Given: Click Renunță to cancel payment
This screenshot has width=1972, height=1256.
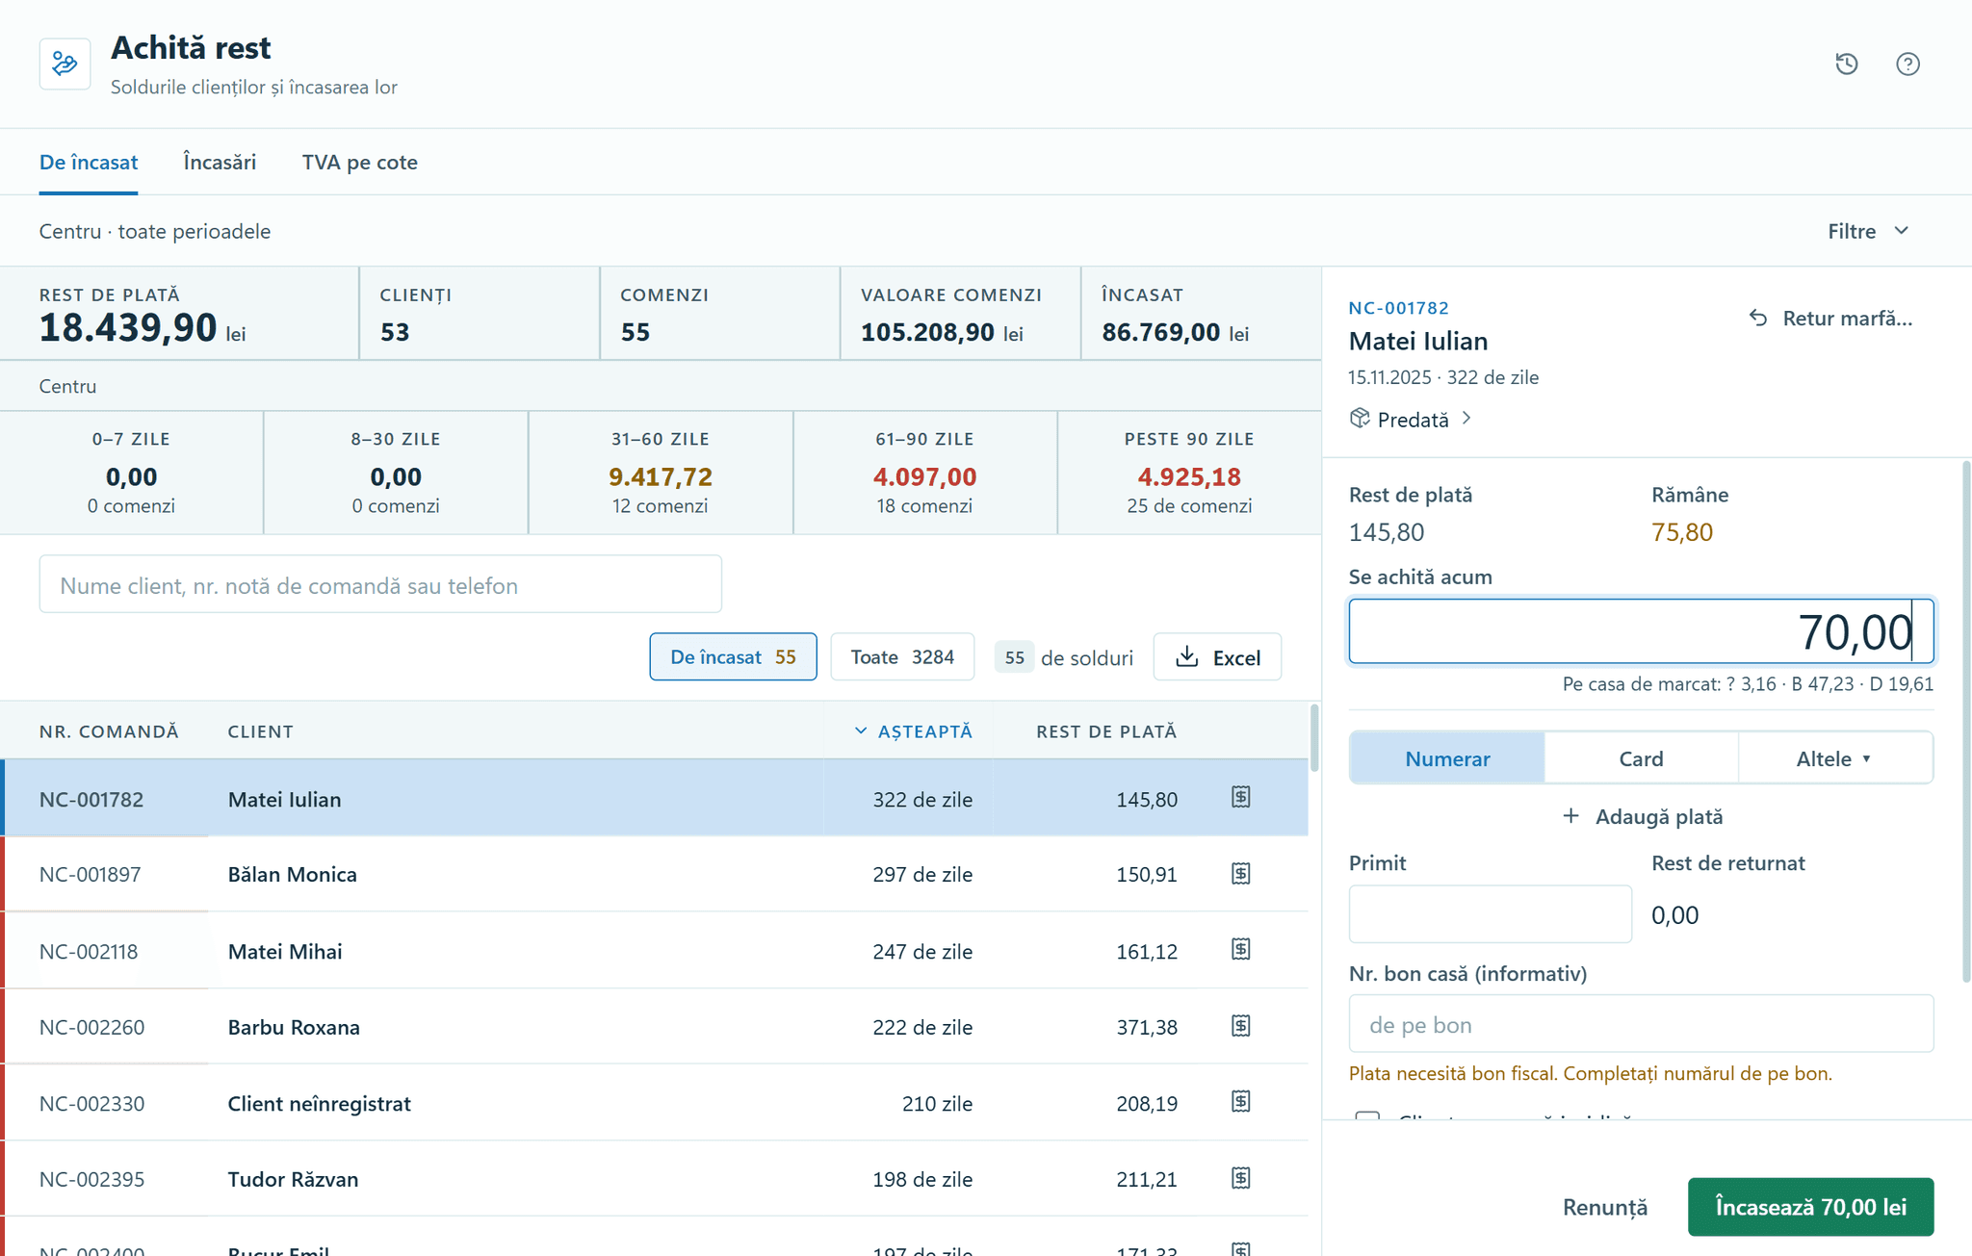Looking at the screenshot, I should click(x=1605, y=1207).
